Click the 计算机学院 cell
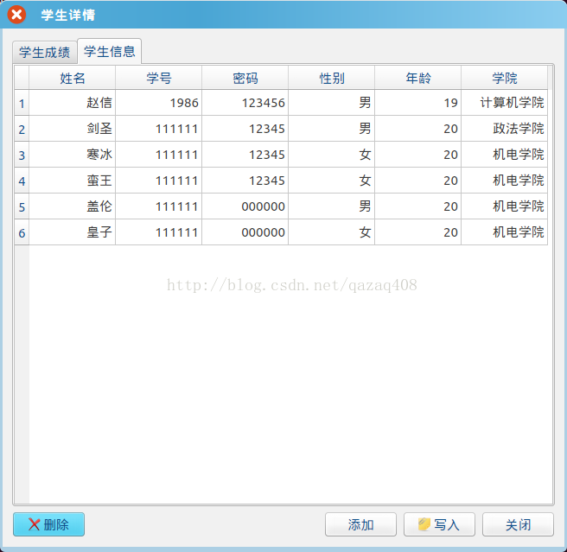Image resolution: width=567 pixels, height=552 pixels. click(504, 103)
